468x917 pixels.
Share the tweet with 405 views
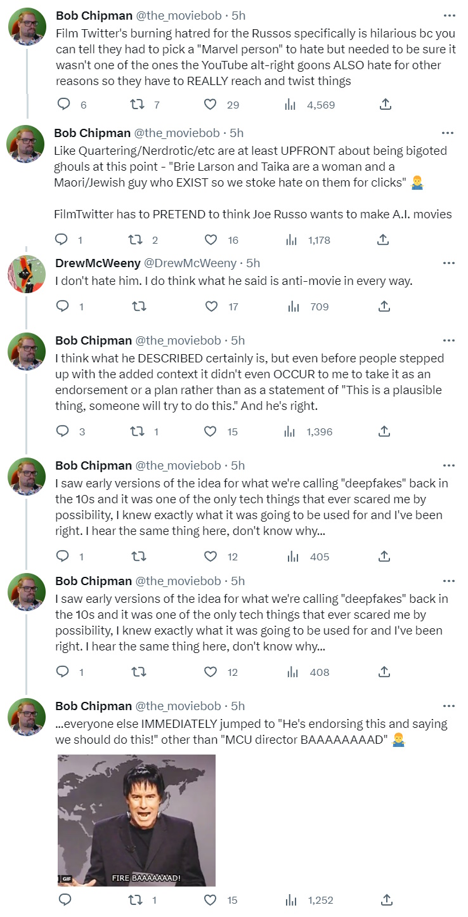point(383,557)
